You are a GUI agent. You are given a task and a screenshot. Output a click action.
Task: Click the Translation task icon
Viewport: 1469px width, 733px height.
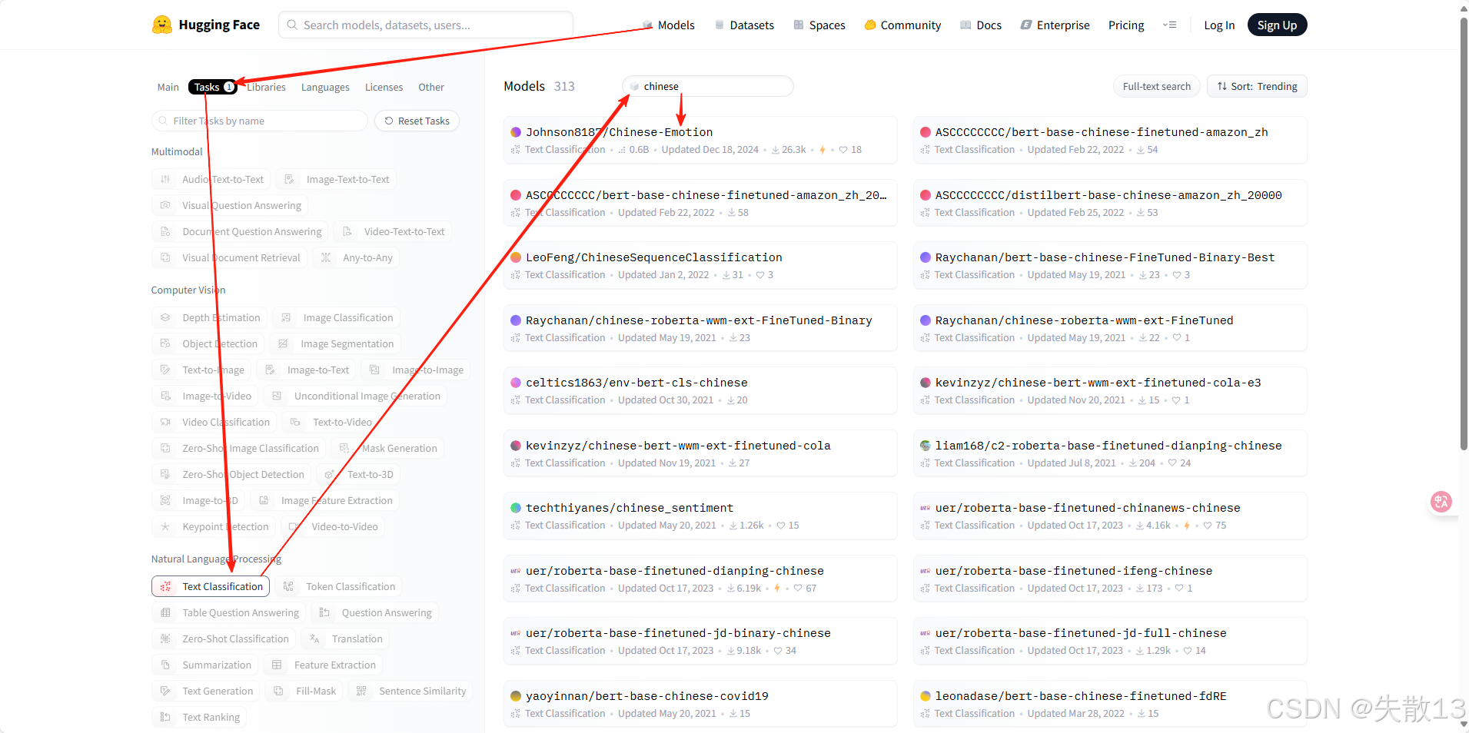[314, 638]
